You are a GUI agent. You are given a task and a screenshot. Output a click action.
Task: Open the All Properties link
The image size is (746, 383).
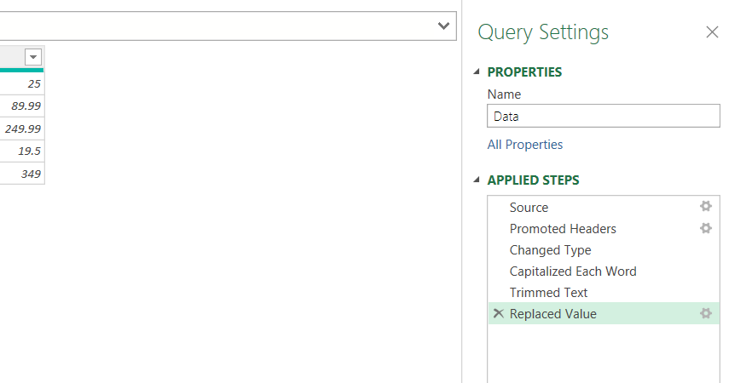pyautogui.click(x=525, y=145)
